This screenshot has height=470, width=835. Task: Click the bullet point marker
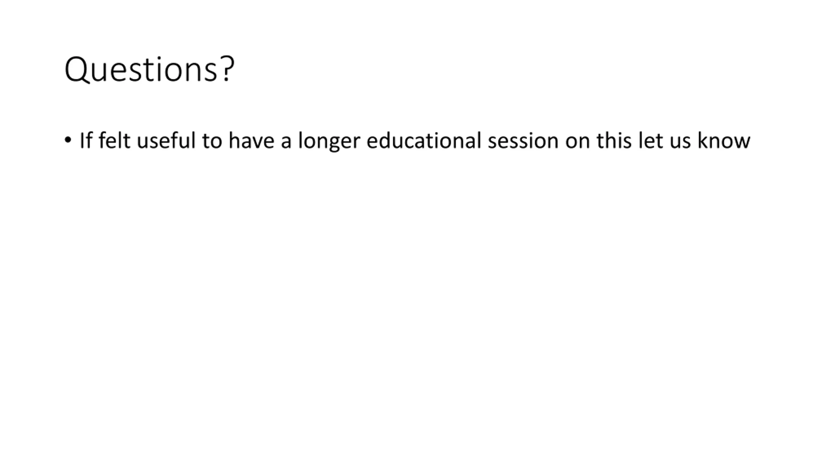point(68,140)
